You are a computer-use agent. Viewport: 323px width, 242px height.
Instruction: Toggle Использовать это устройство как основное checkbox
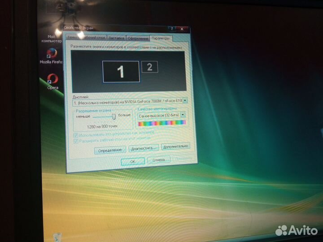coord(76,135)
